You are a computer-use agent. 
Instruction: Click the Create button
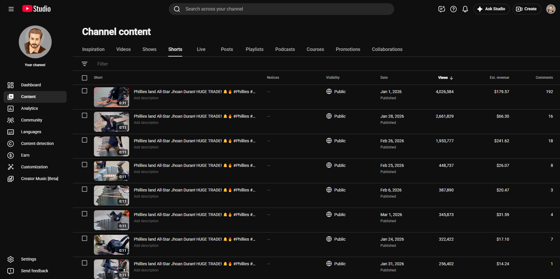click(527, 9)
